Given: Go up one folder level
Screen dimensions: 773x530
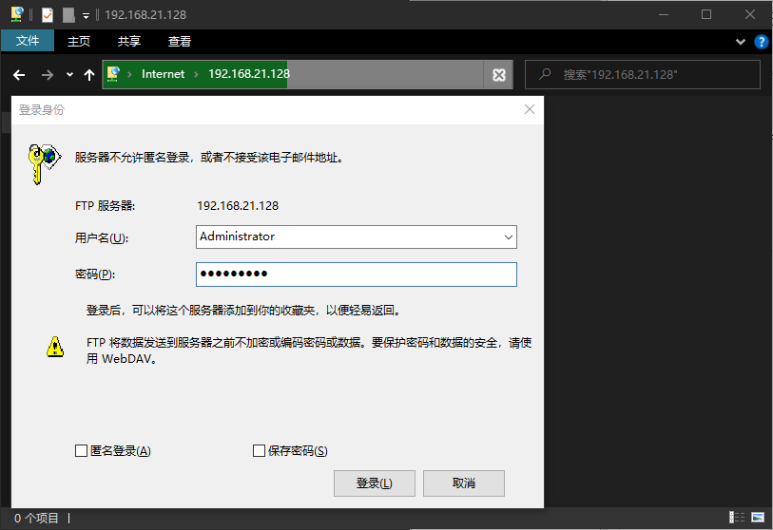Looking at the screenshot, I should (x=89, y=74).
